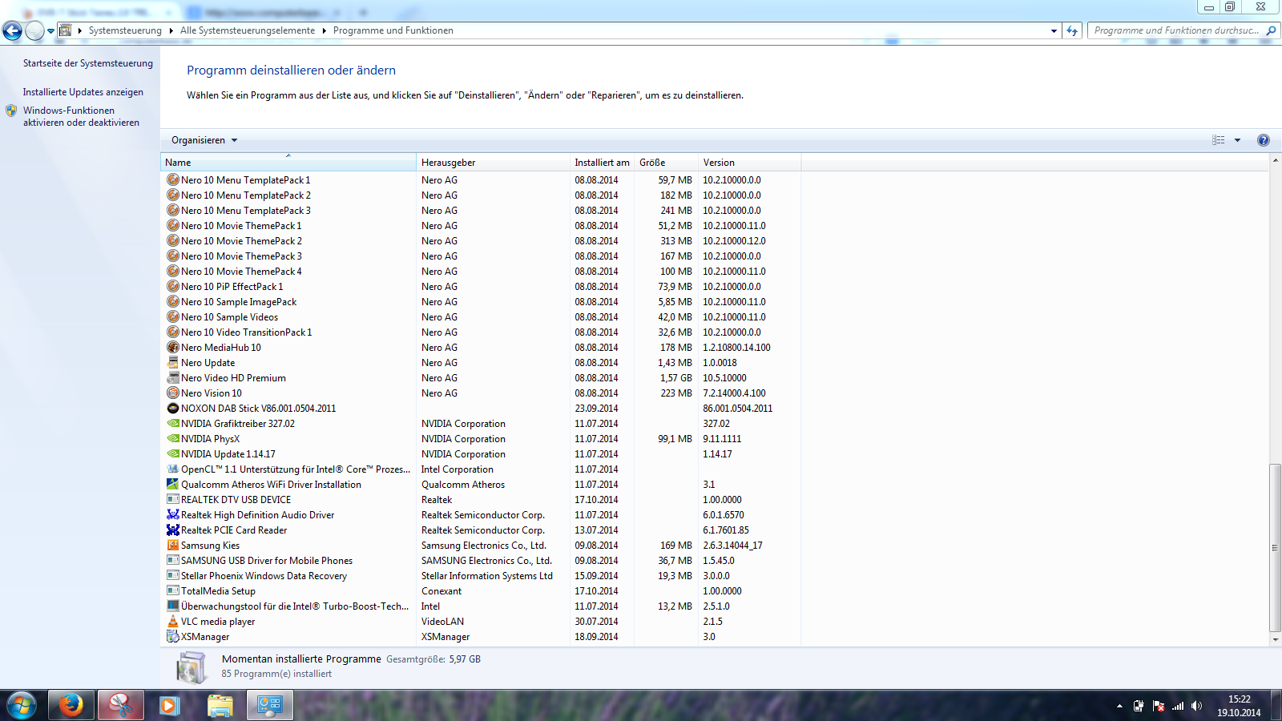Click the scrollbar up arrow
The image size is (1282, 721).
pos(1275,160)
